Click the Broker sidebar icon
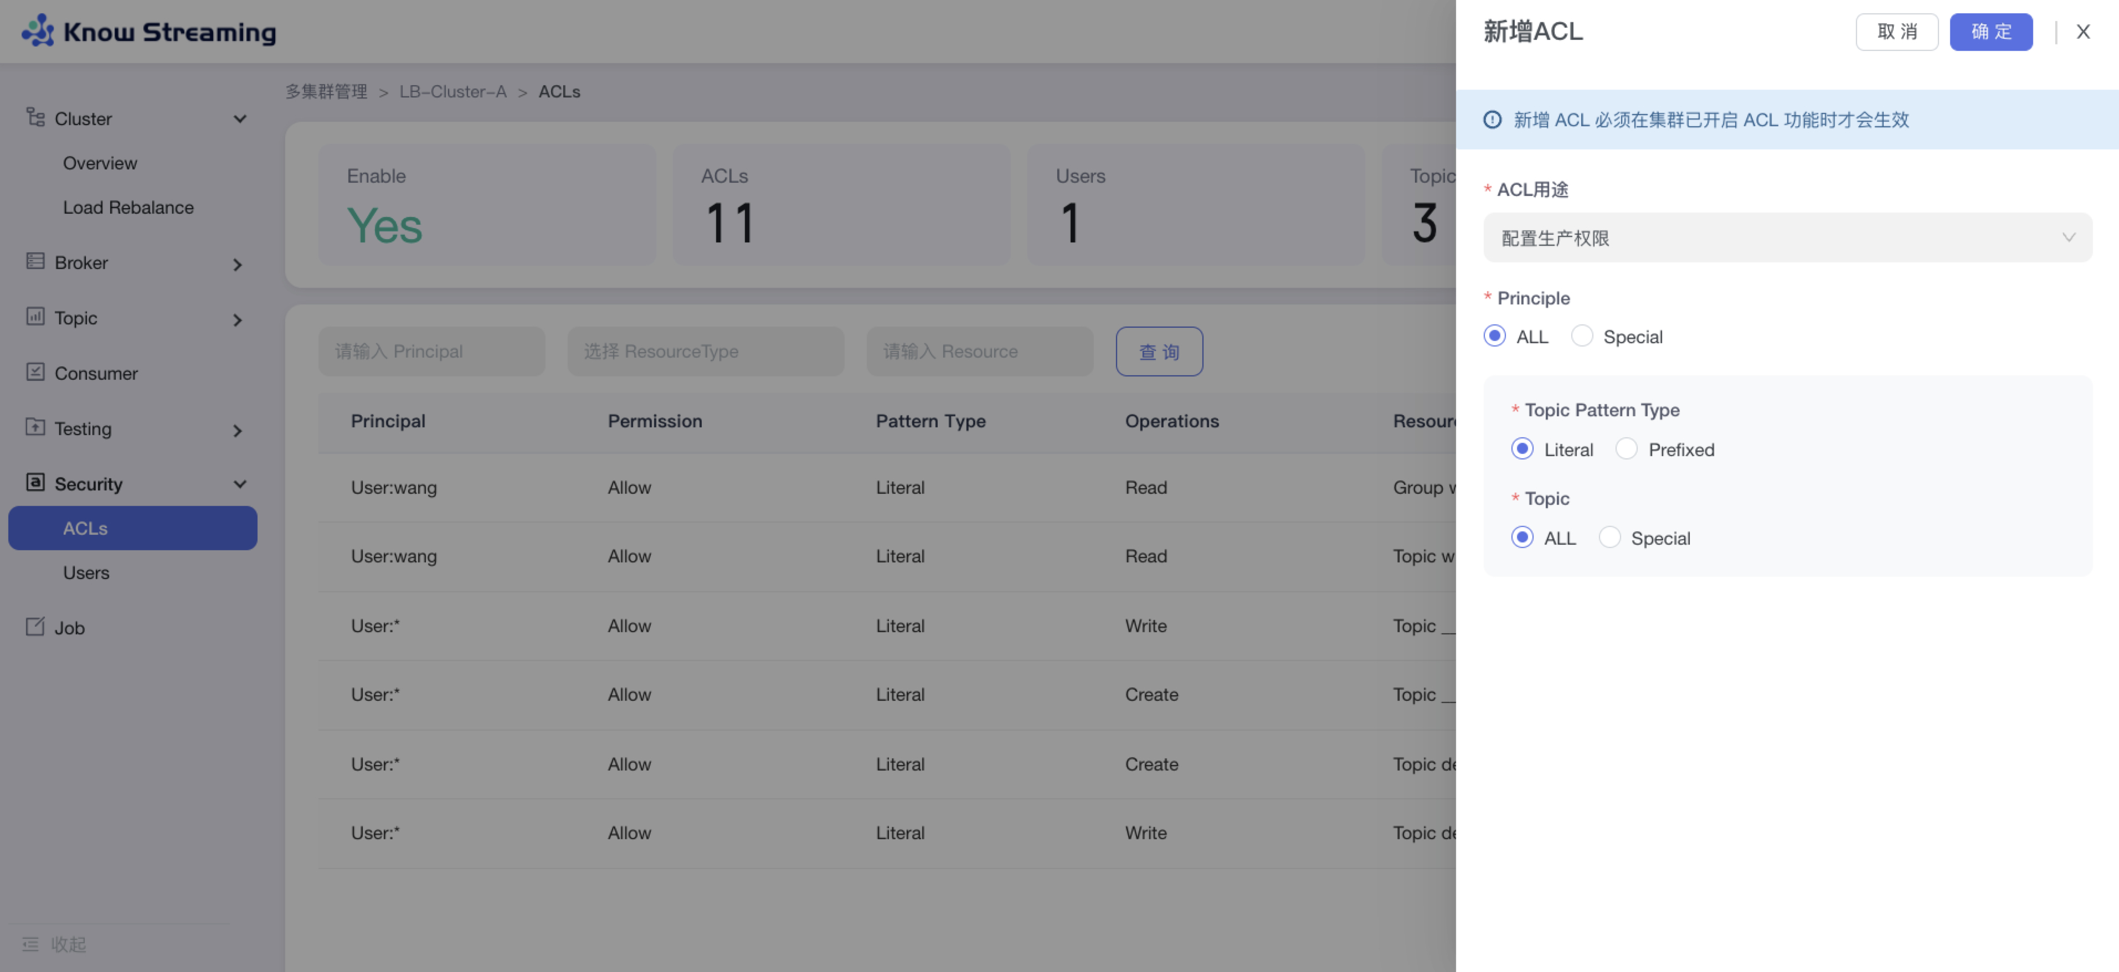 34,261
